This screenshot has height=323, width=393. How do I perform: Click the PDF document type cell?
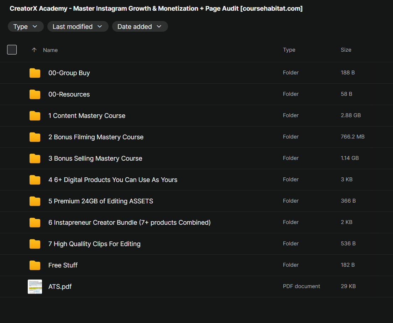click(301, 286)
